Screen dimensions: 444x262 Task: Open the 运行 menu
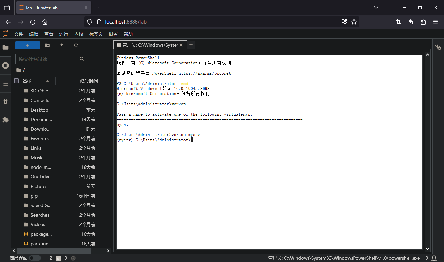point(64,34)
